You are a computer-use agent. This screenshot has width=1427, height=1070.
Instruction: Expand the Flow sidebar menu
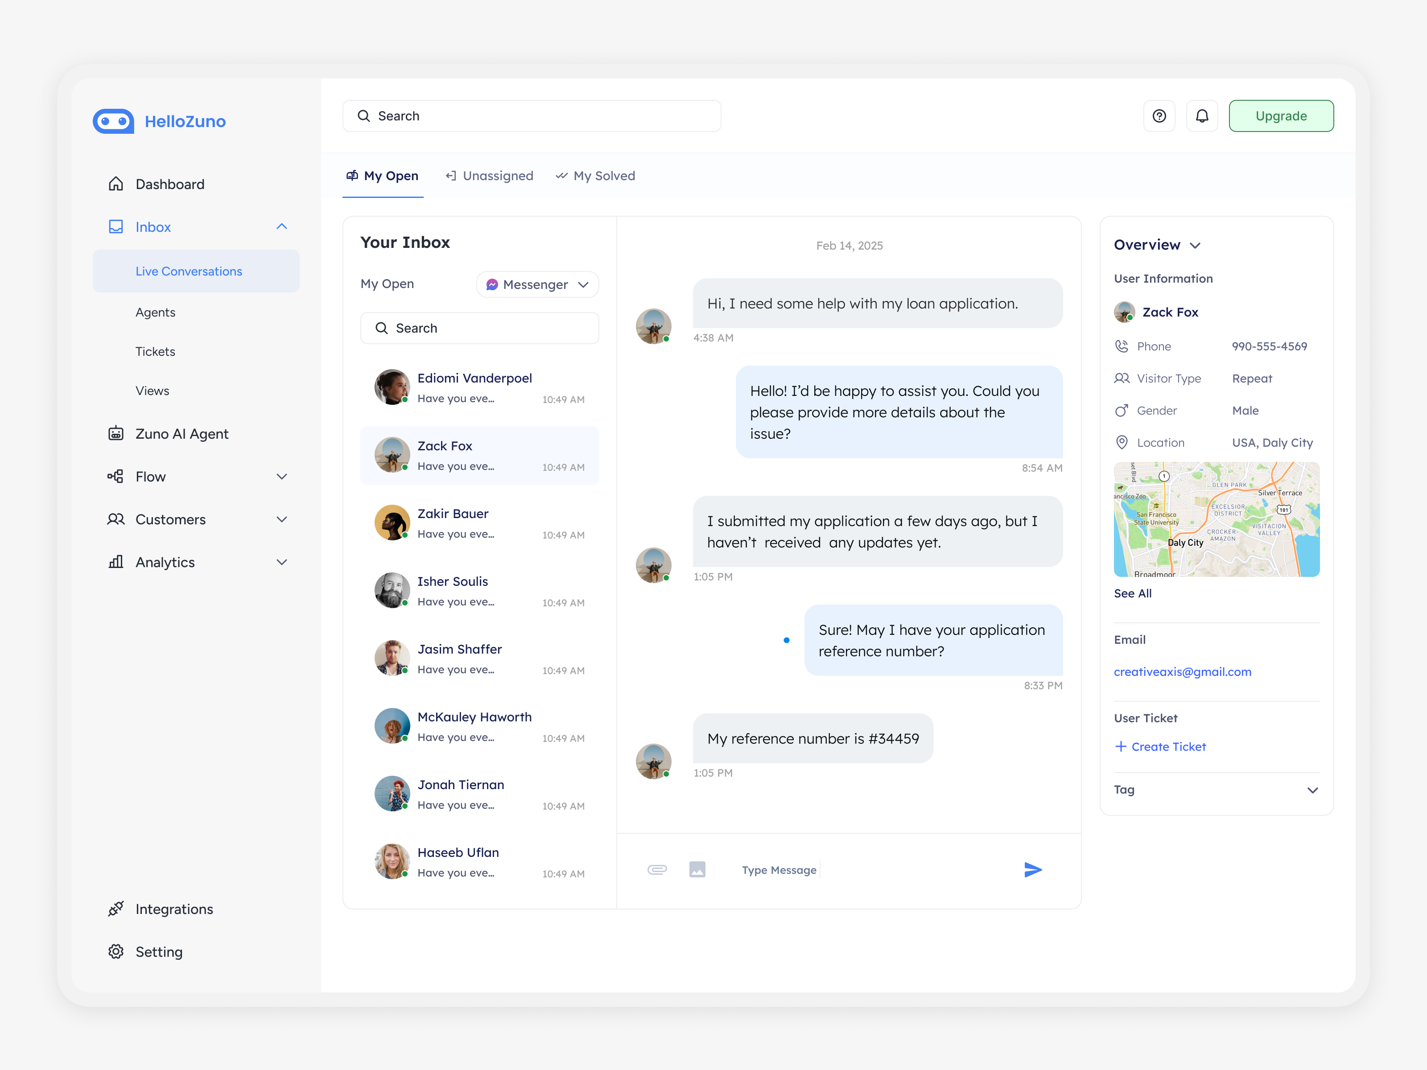point(281,476)
